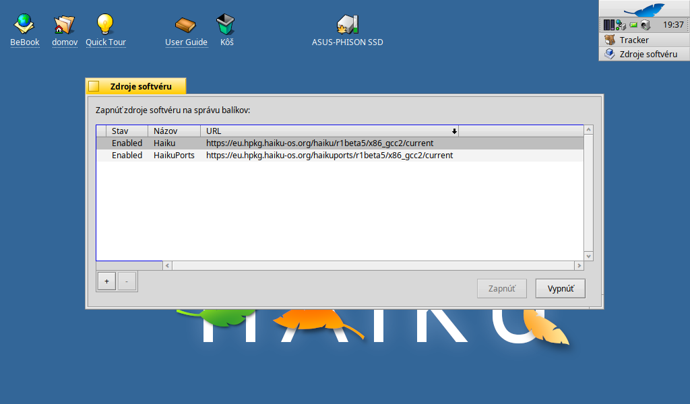Click the Vypnúť button
This screenshot has width=690, height=404.
pyautogui.click(x=561, y=288)
